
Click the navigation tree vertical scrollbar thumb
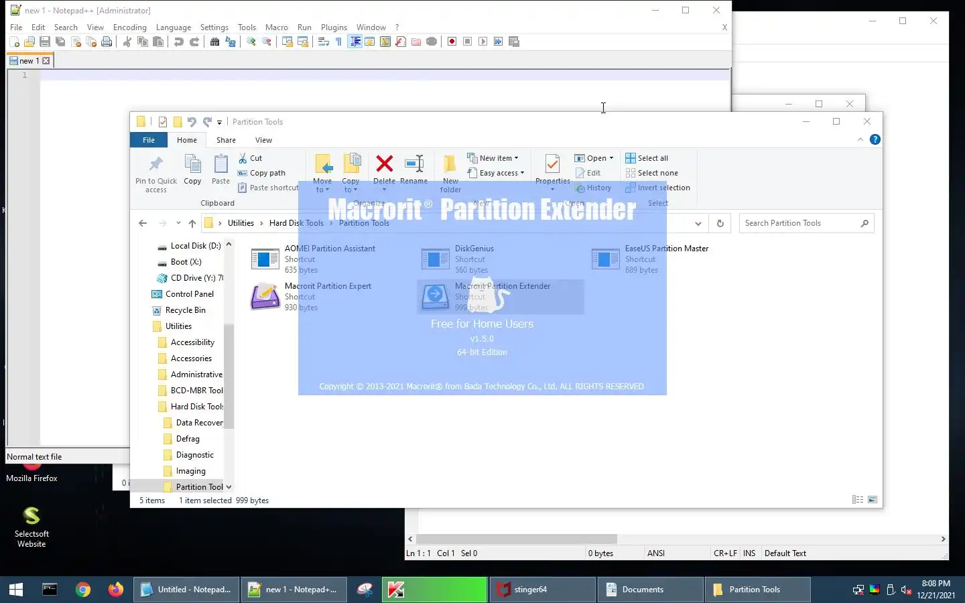(229, 375)
